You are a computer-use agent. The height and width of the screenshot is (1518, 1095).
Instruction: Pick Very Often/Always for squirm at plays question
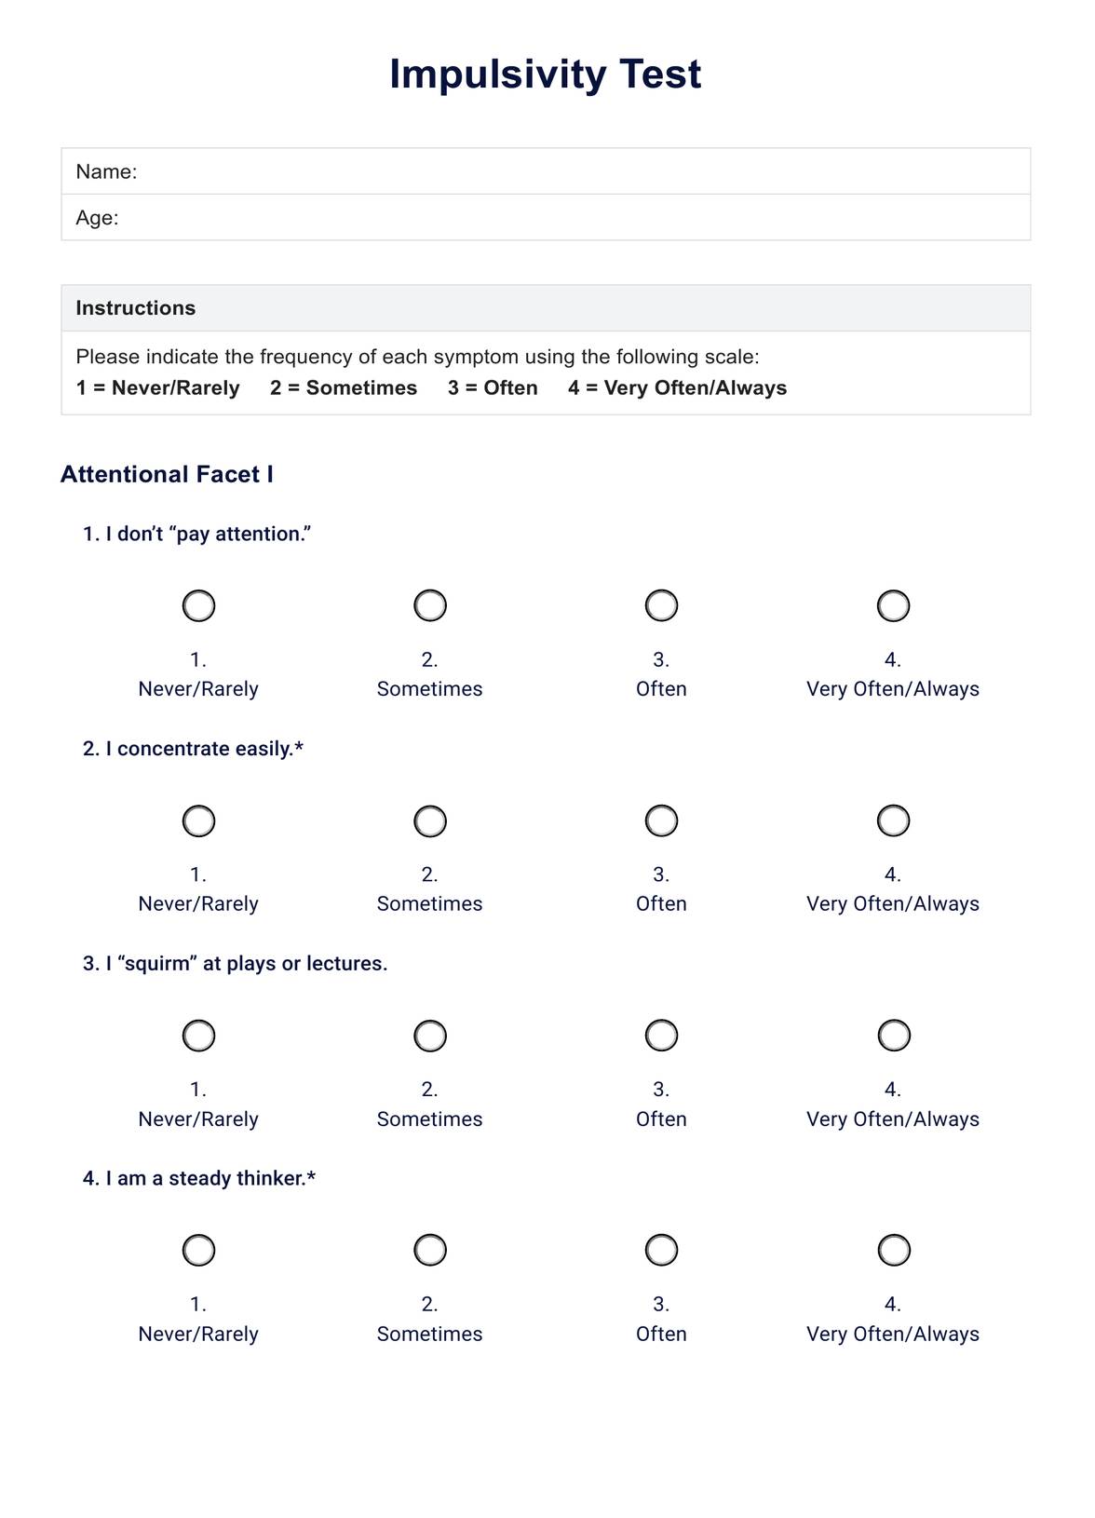pyautogui.click(x=893, y=1036)
